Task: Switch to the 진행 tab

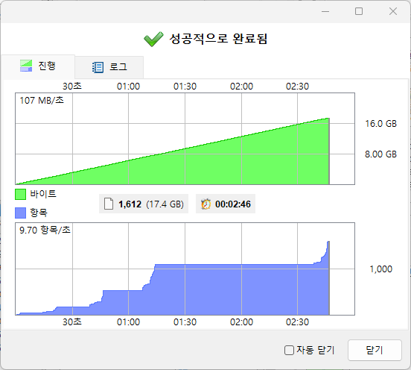Action: tap(38, 66)
